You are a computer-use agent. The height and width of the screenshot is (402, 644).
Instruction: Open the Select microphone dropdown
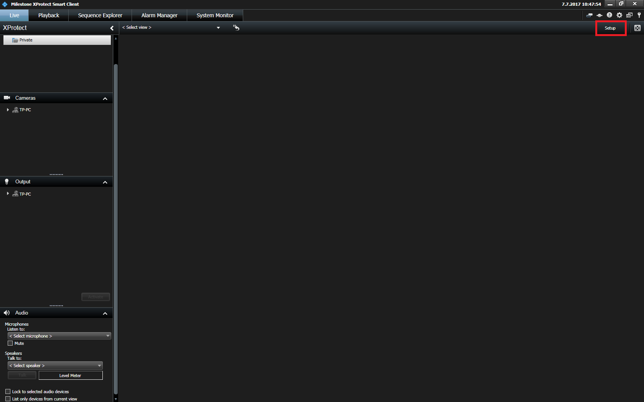59,336
